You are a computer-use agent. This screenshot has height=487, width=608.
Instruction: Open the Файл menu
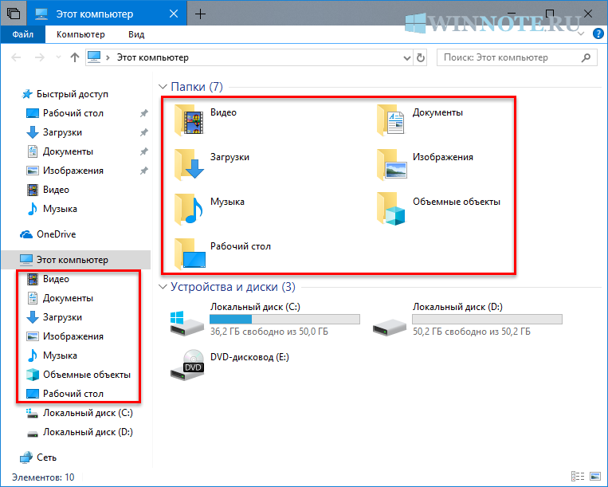pos(23,34)
